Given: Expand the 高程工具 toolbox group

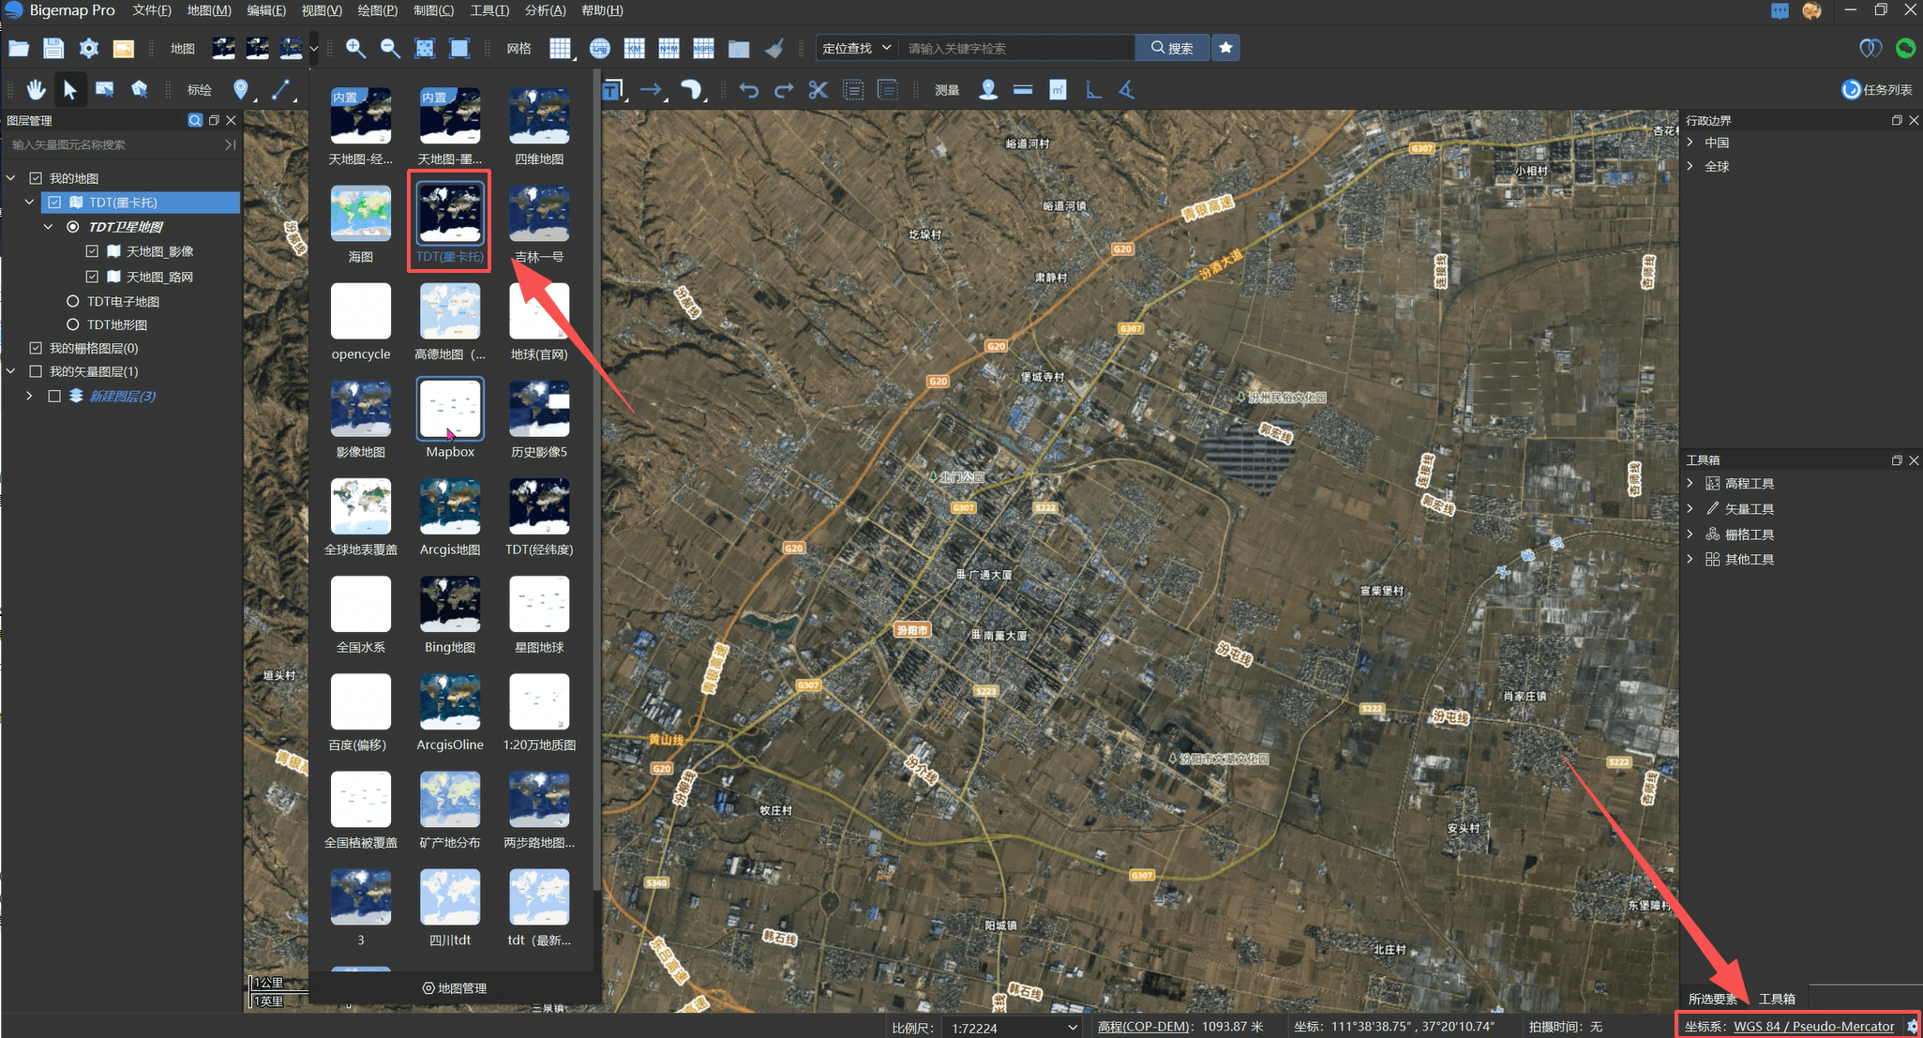Looking at the screenshot, I should tap(1690, 483).
